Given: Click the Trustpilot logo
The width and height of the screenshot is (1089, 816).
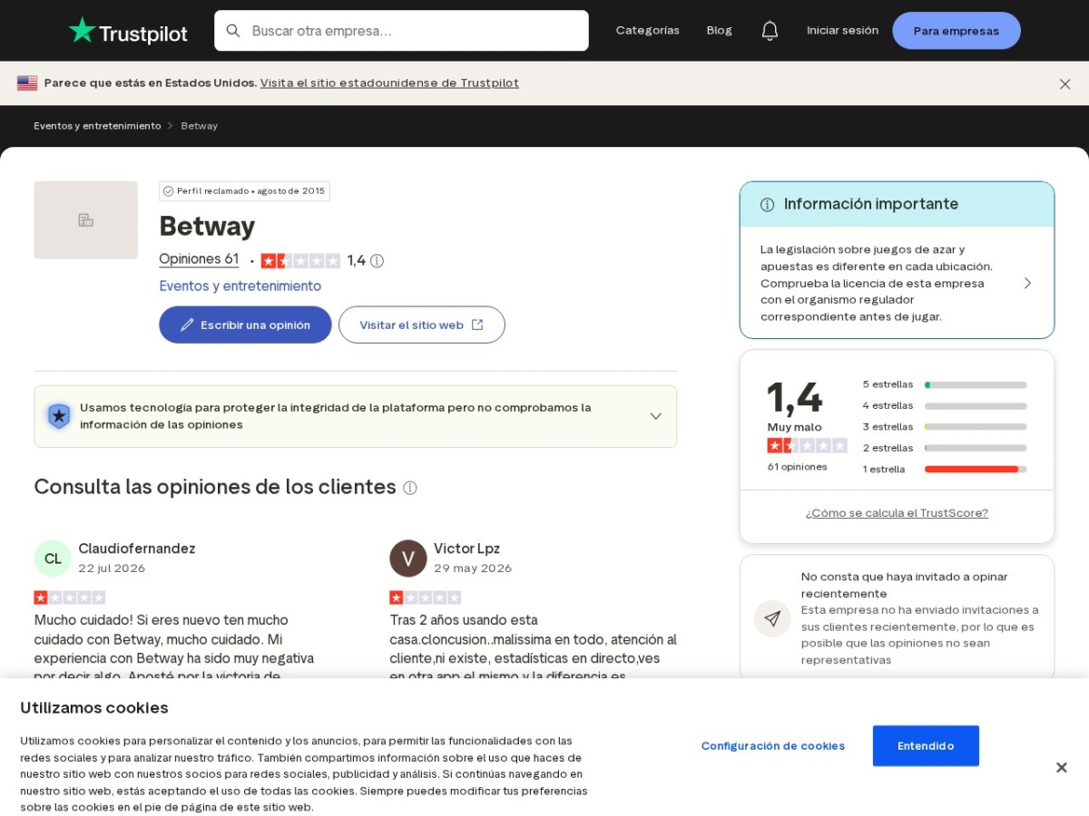Looking at the screenshot, I should click(x=128, y=31).
